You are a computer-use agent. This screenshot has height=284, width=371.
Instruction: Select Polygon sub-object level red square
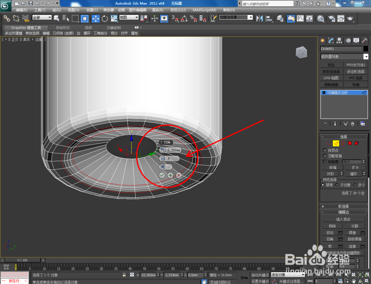[x=350, y=143]
